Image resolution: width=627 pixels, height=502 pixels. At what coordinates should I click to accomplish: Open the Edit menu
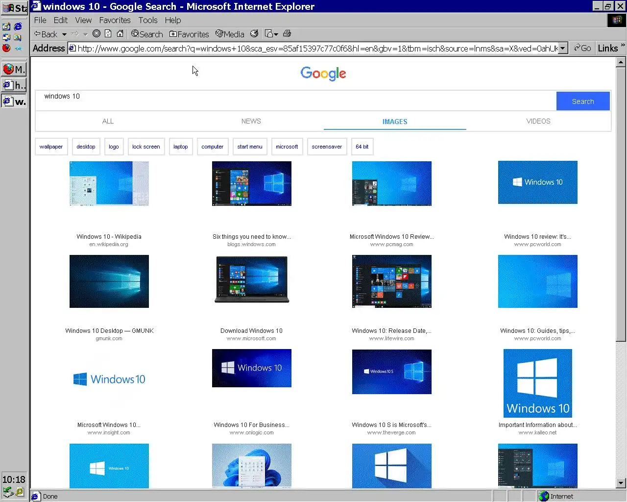click(x=61, y=20)
